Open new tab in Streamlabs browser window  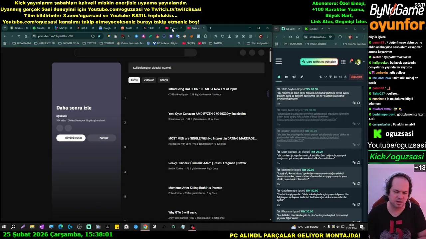329,29
